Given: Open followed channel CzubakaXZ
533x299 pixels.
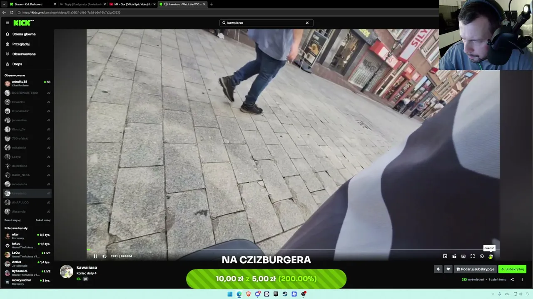Looking at the screenshot, I should click(27, 111).
